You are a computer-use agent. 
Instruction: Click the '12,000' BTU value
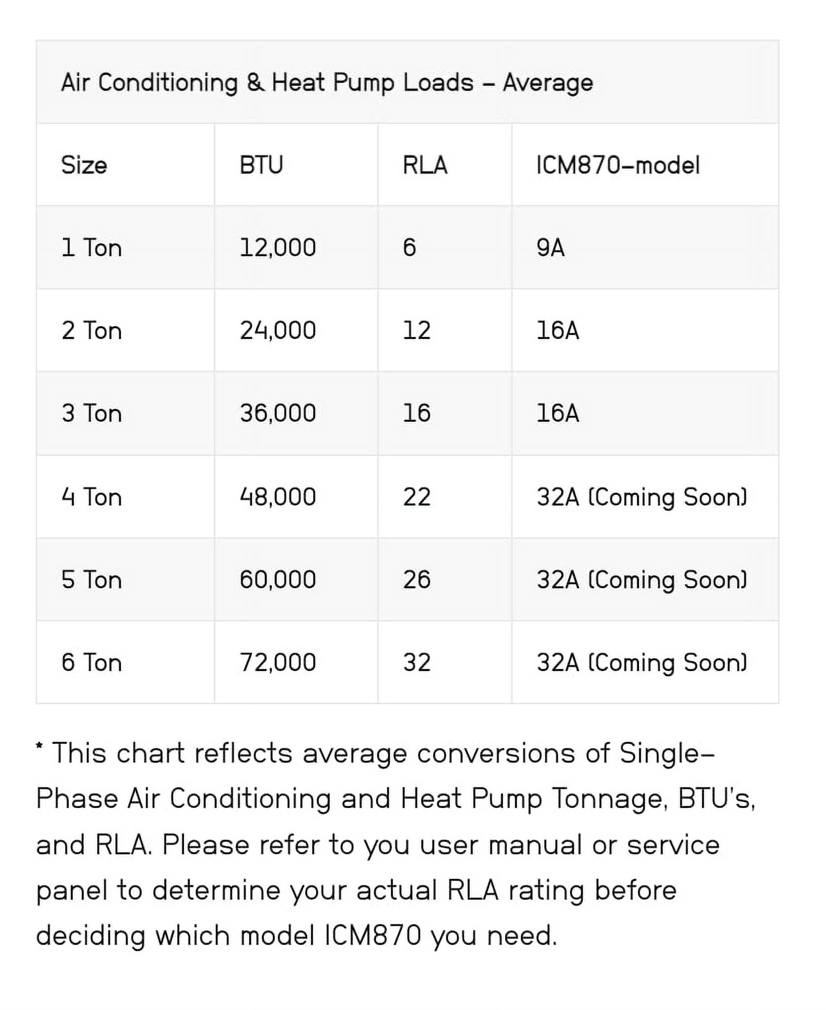tap(278, 247)
